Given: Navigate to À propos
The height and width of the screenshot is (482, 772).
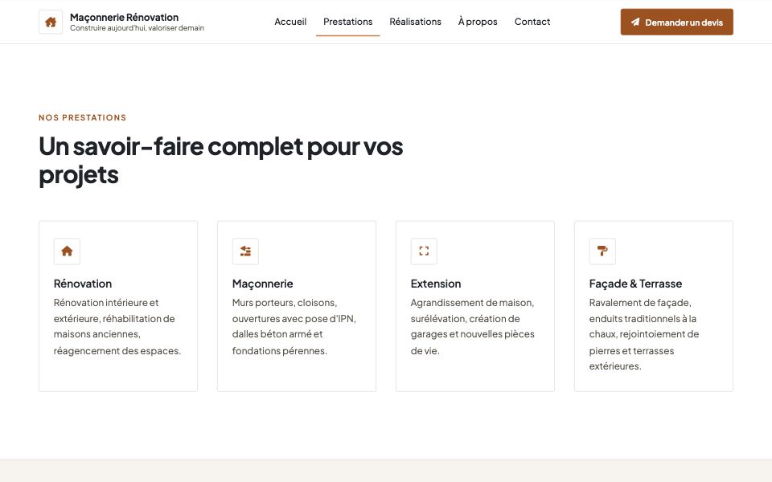Looking at the screenshot, I should tap(478, 22).
